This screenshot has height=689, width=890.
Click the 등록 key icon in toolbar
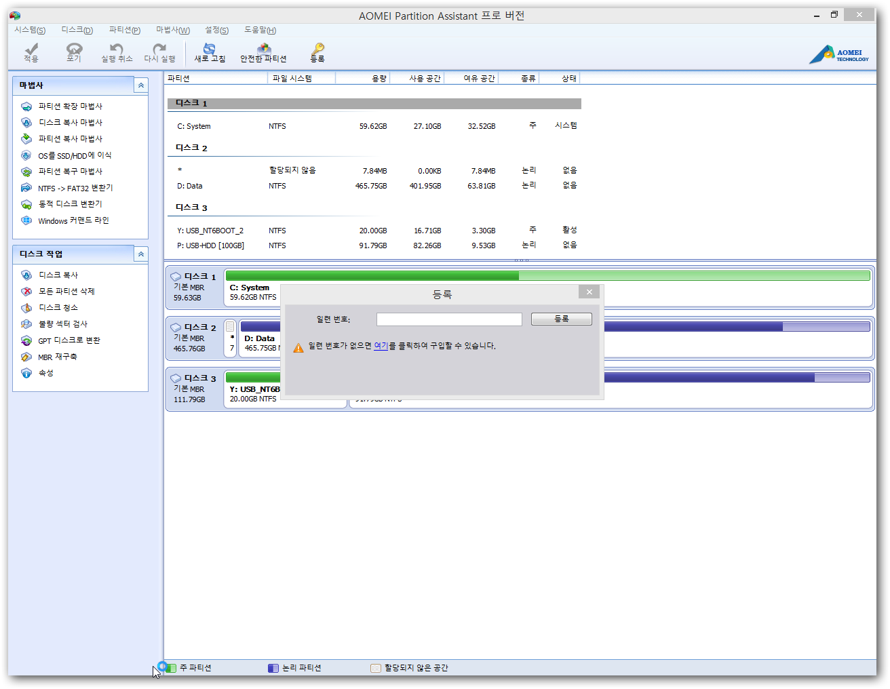click(317, 52)
